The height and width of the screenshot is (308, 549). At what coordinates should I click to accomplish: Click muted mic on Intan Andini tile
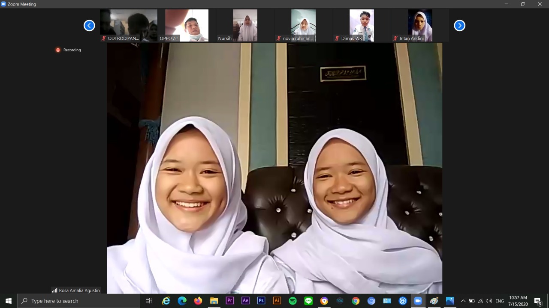[x=395, y=38]
